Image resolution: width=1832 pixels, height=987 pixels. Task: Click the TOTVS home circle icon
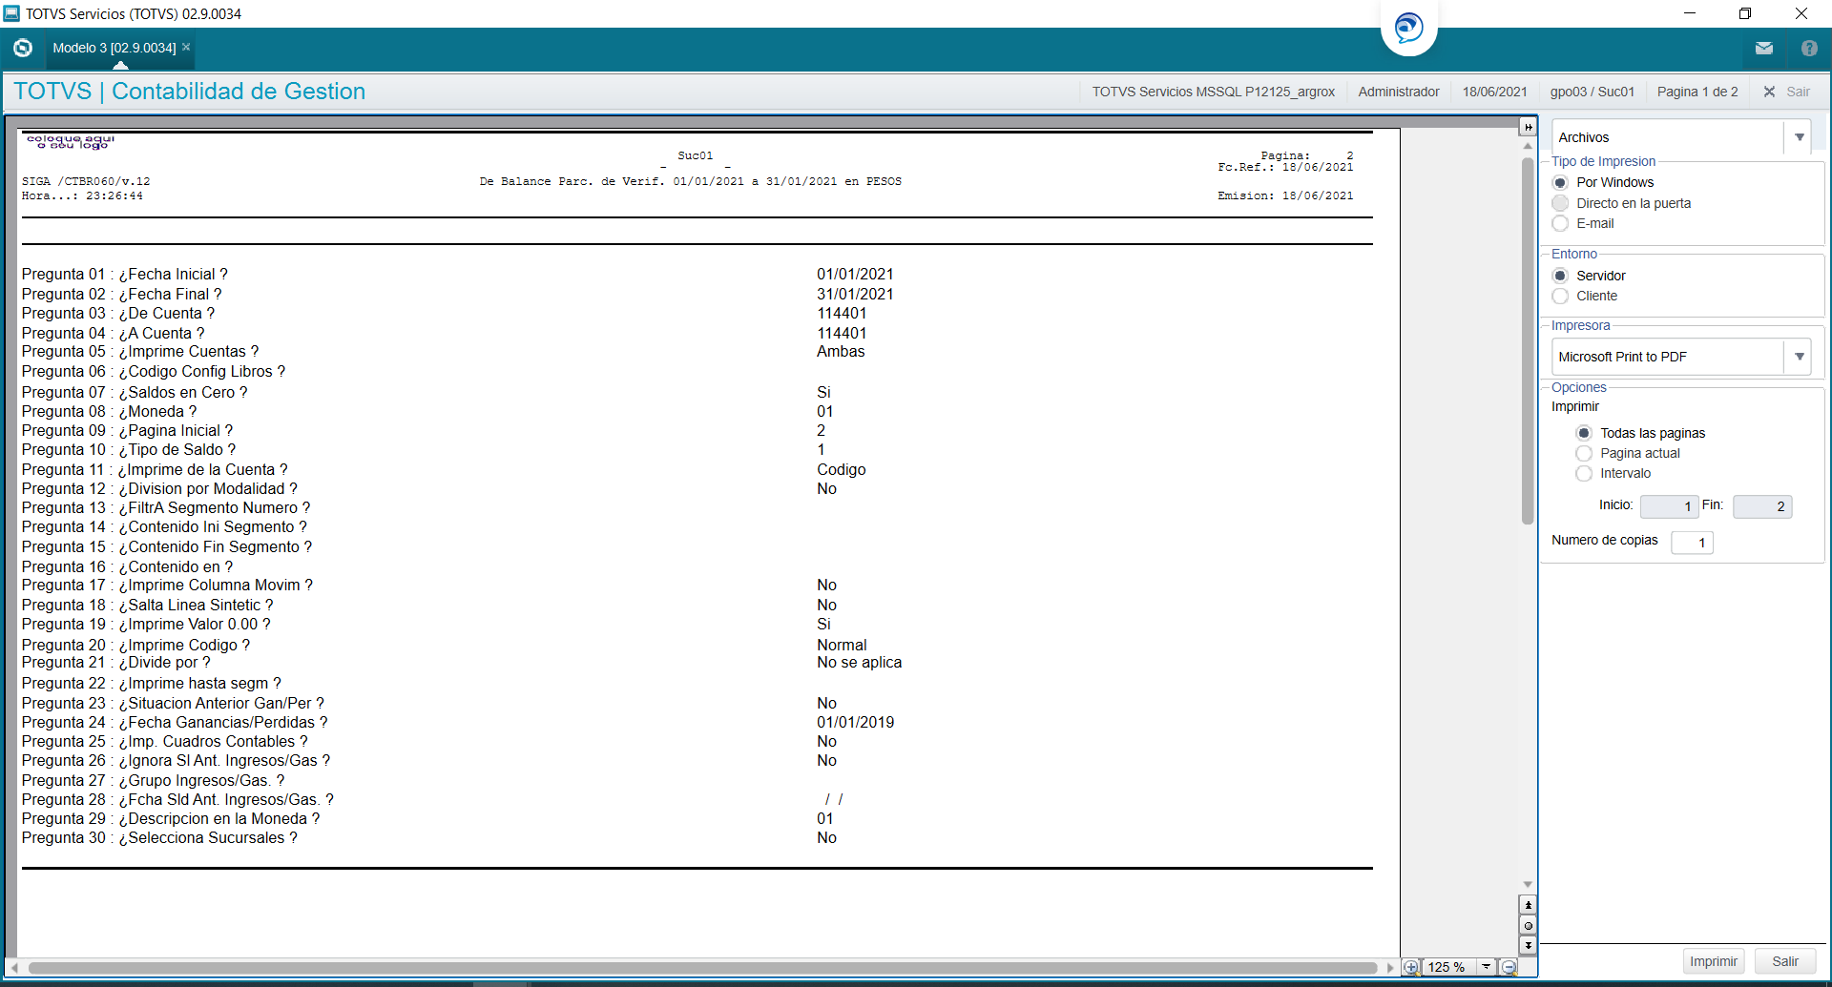point(23,48)
